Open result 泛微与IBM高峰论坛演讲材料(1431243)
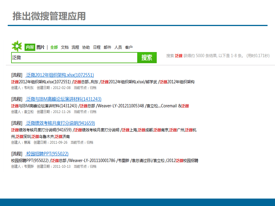Image resolution: width=275 pixels, height=206 pixels. (x=64, y=99)
